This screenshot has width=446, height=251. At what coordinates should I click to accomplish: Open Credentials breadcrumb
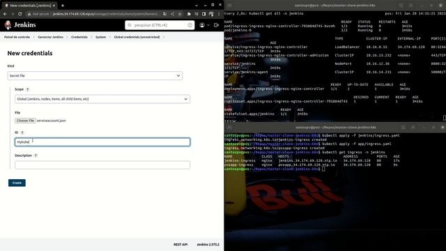(x=79, y=37)
